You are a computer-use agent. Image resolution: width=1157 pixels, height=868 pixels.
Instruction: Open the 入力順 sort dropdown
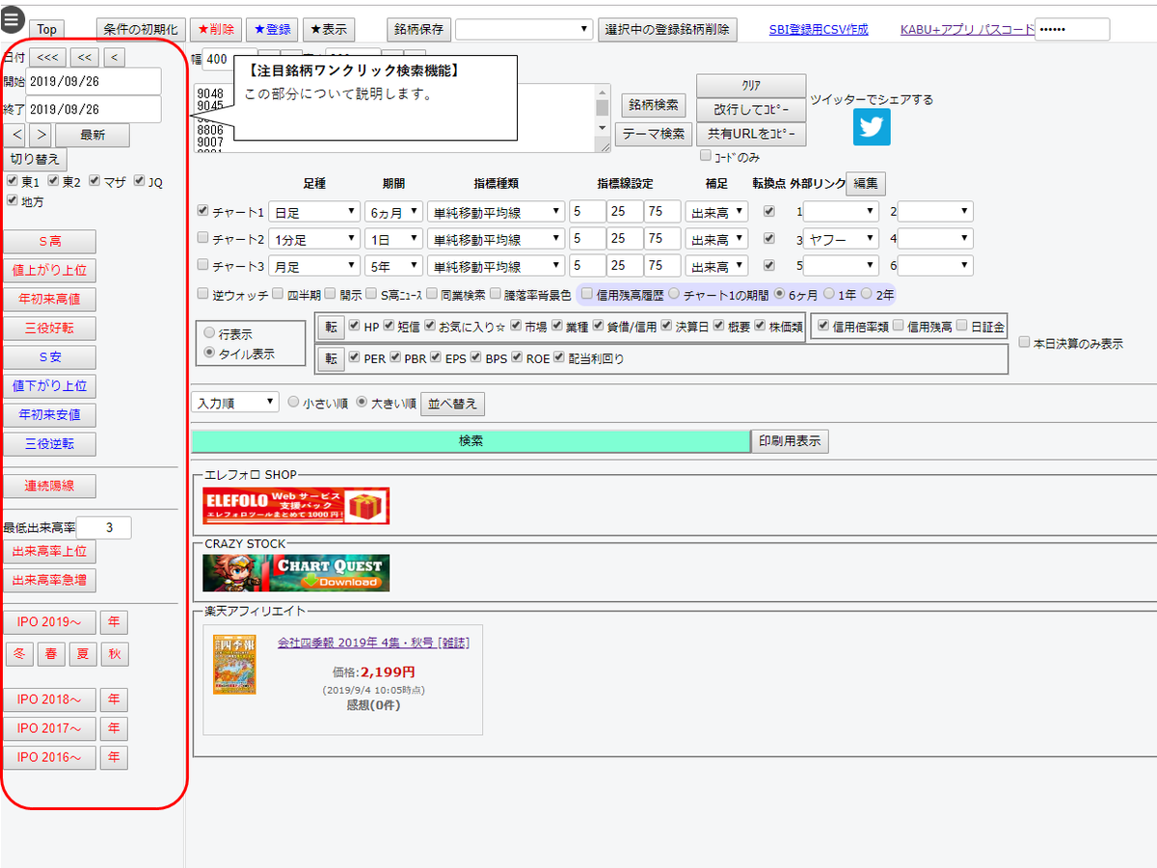point(235,403)
